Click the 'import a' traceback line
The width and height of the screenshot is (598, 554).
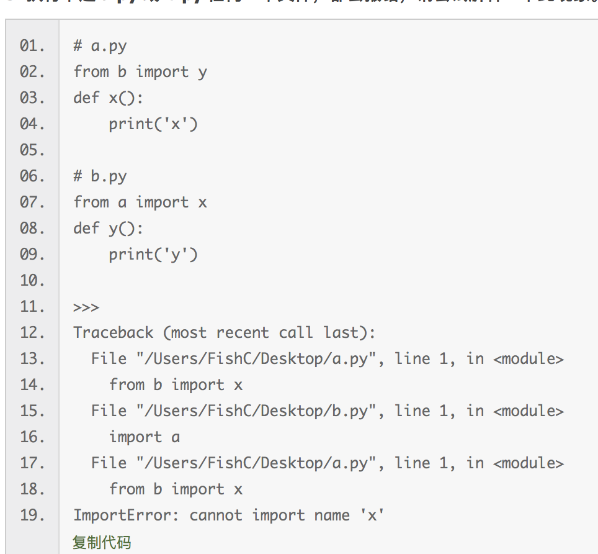point(145,437)
